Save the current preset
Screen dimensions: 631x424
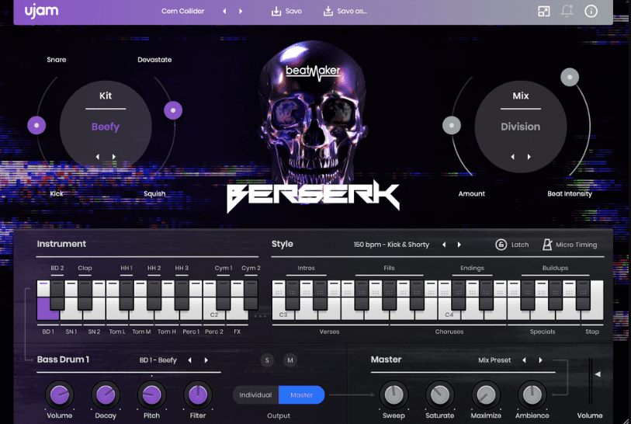coord(286,12)
